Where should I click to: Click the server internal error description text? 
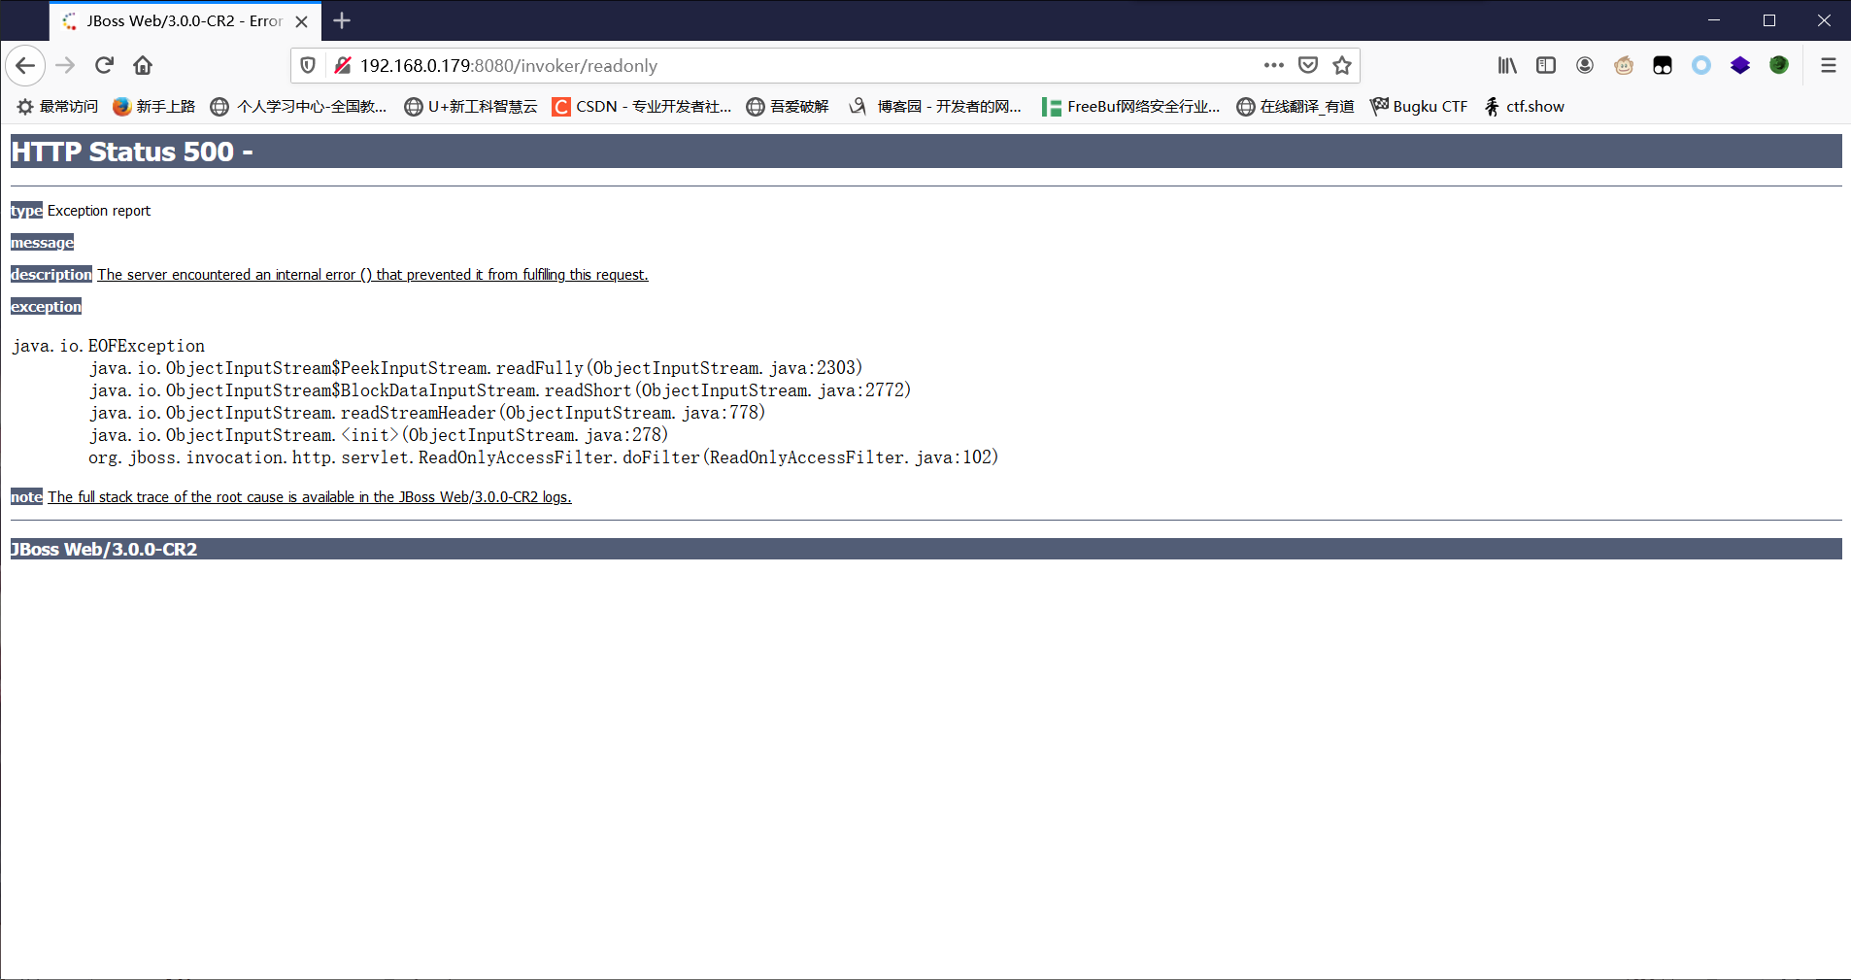click(373, 275)
